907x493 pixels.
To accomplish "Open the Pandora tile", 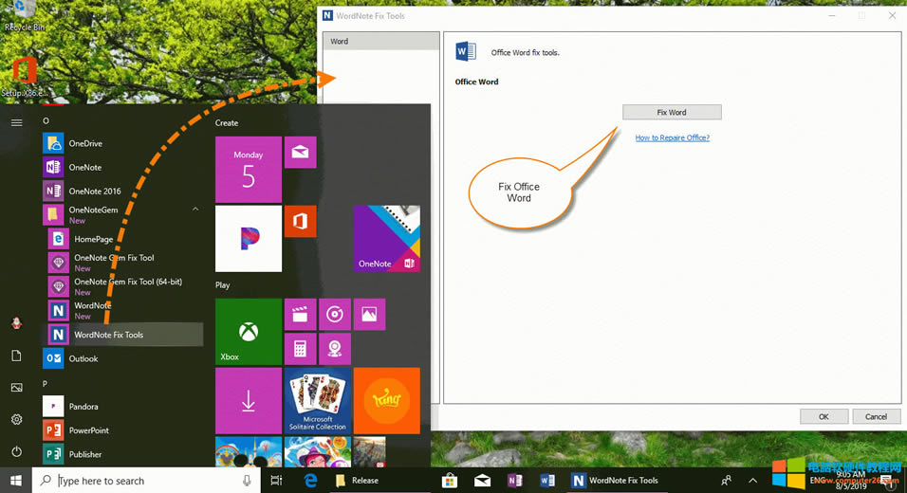I will click(x=248, y=239).
